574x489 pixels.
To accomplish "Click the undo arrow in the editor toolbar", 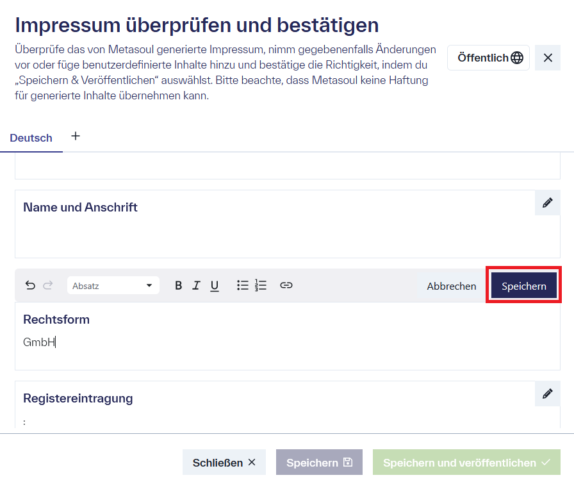I will point(30,285).
